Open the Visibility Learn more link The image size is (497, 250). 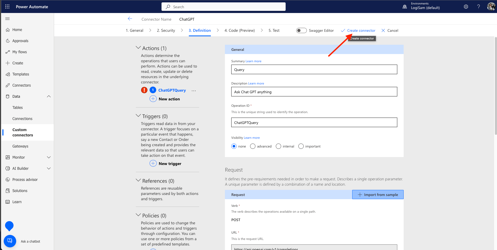pos(252,138)
